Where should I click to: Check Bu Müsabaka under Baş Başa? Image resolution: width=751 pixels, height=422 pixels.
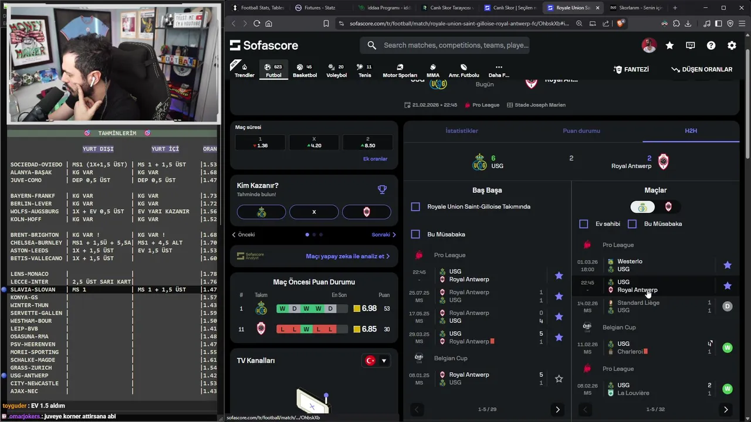tap(415, 234)
